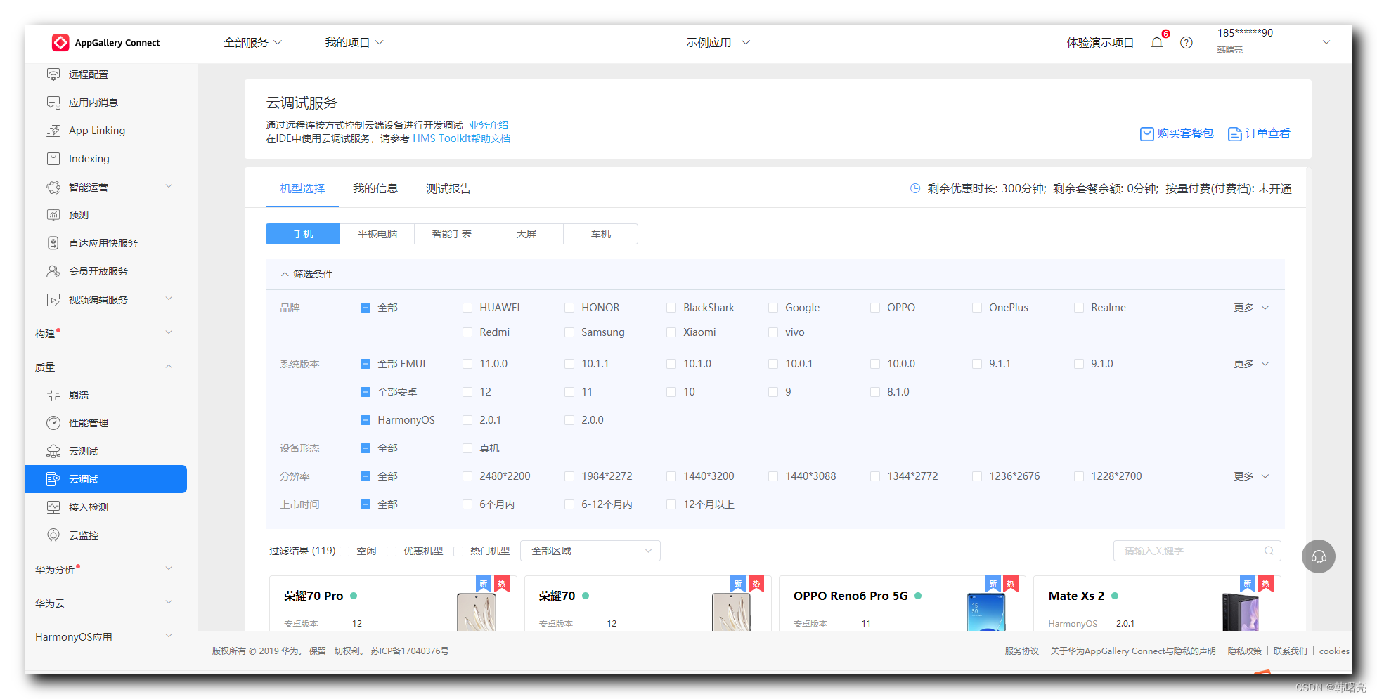Open 崩溃 in the sidebar

(x=79, y=395)
